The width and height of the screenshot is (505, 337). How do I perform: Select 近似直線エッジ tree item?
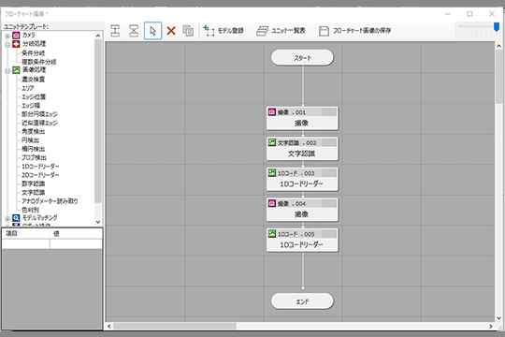click(39, 123)
